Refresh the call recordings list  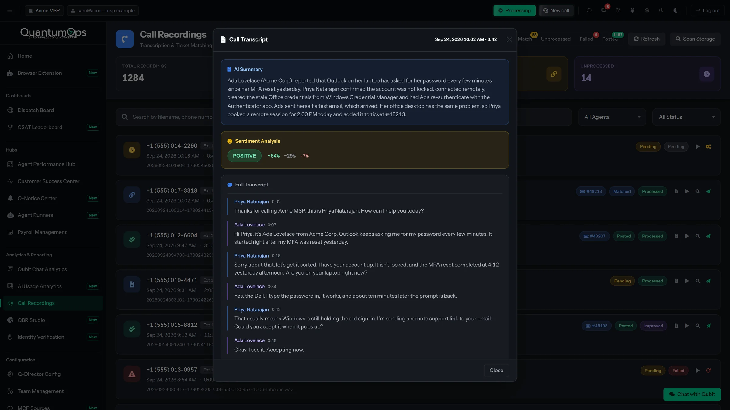coord(647,39)
